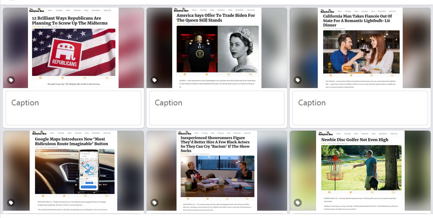Focus the Caption field under the Republicans Midterms image
This screenshot has height=218, width=433.
(x=73, y=108)
